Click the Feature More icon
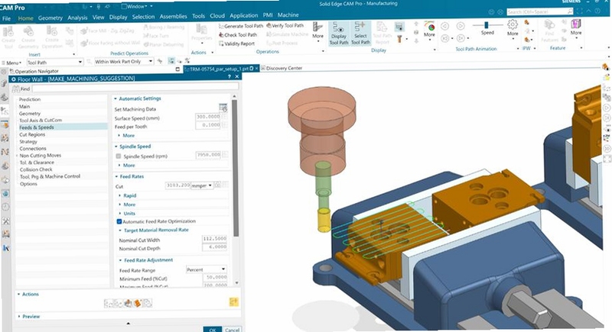This screenshot has width=612, height=332. pos(576,24)
